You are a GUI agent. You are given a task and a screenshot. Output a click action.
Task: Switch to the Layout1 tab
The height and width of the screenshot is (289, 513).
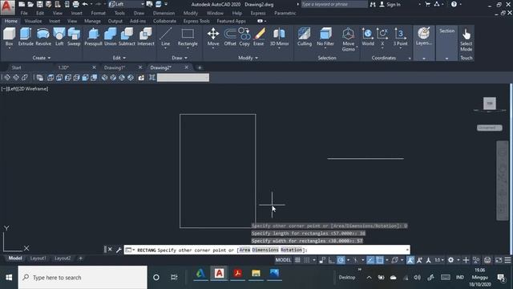click(x=38, y=258)
